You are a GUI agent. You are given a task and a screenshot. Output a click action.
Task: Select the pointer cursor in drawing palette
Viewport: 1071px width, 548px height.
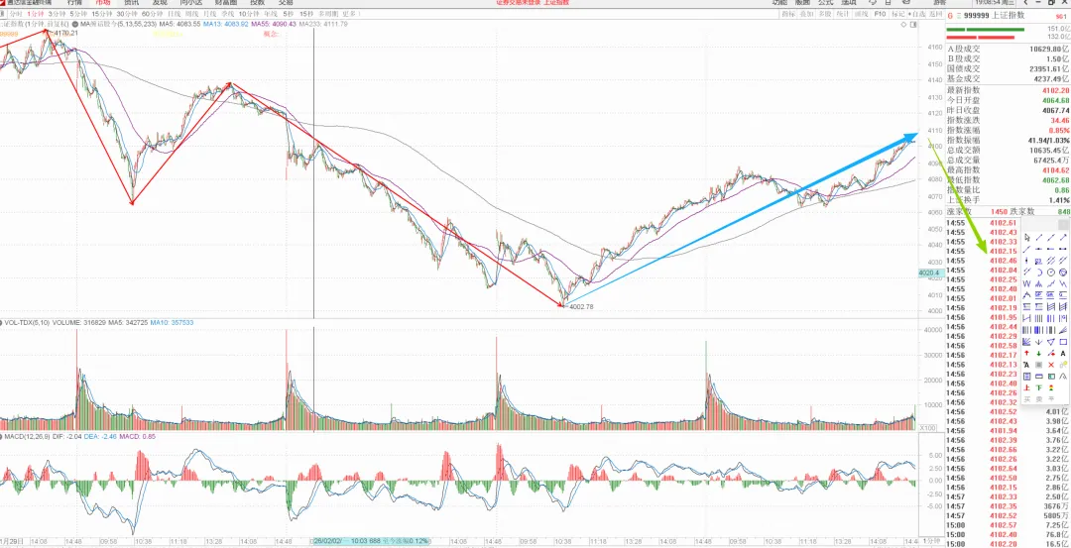[x=1026, y=238]
